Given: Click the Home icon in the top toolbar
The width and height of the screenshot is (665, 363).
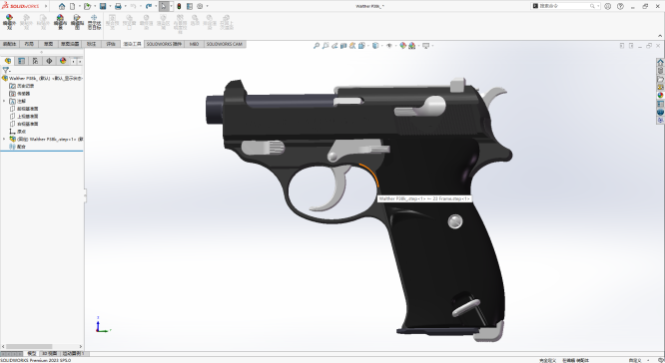Looking at the screenshot, I should pyautogui.click(x=62, y=6).
